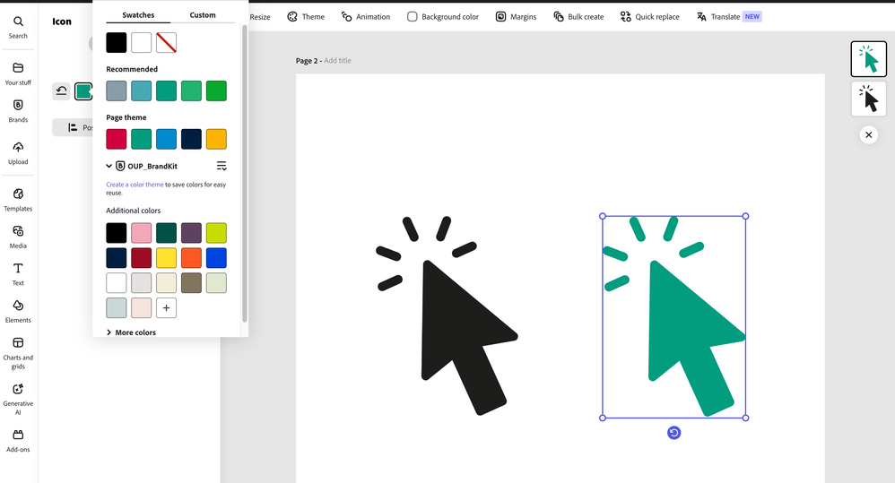895x483 pixels.
Task: Select the black cursor icon thumbnail
Action: [x=868, y=99]
